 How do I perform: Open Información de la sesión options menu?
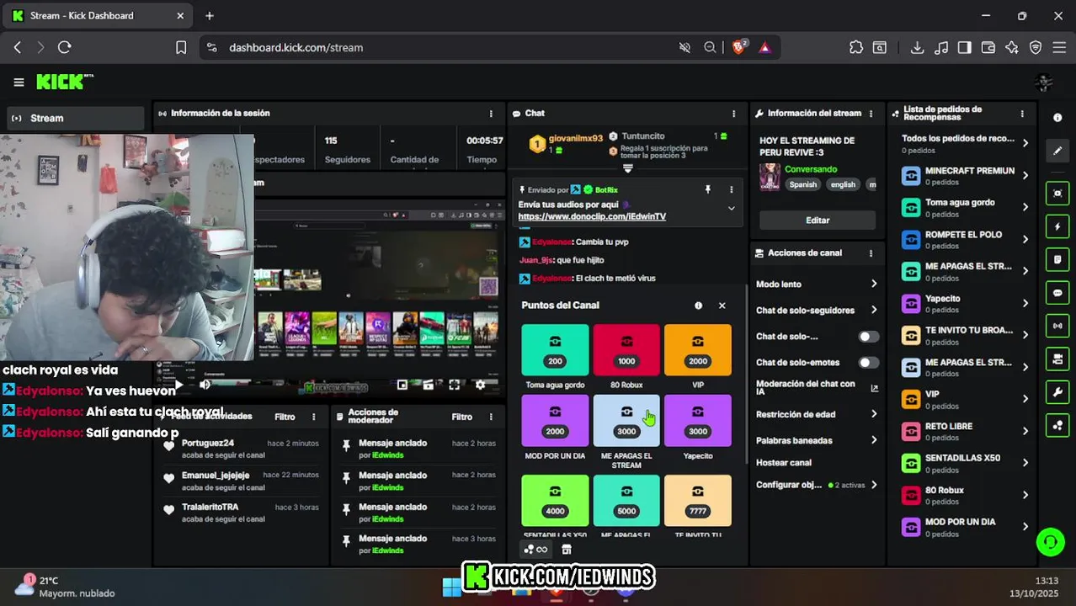coord(491,113)
